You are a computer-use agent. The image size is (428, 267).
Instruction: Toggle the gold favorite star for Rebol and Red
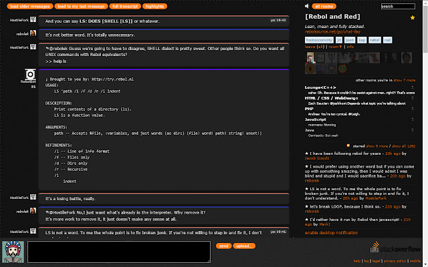(413, 18)
